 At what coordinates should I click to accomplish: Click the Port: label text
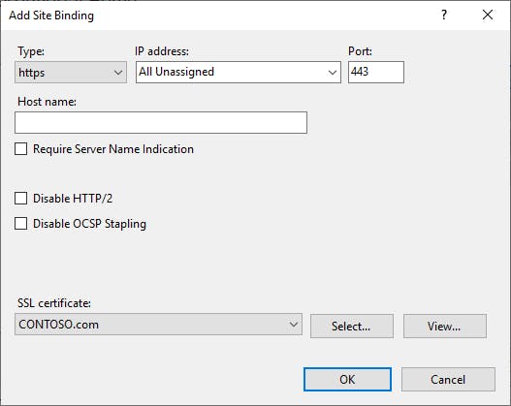(x=360, y=51)
